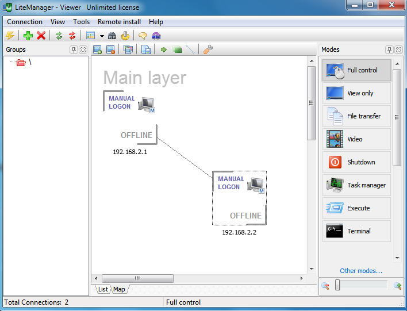Screen dimensions: 407x311
Task: Click the map vertical scrollbar thumb
Action: coord(312,103)
